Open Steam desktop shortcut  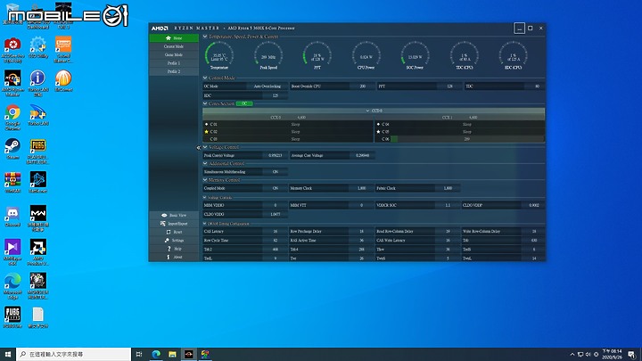pos(12,149)
